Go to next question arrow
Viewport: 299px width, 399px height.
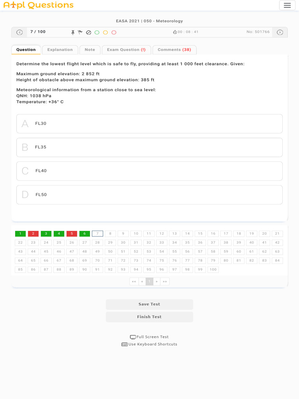point(280,32)
